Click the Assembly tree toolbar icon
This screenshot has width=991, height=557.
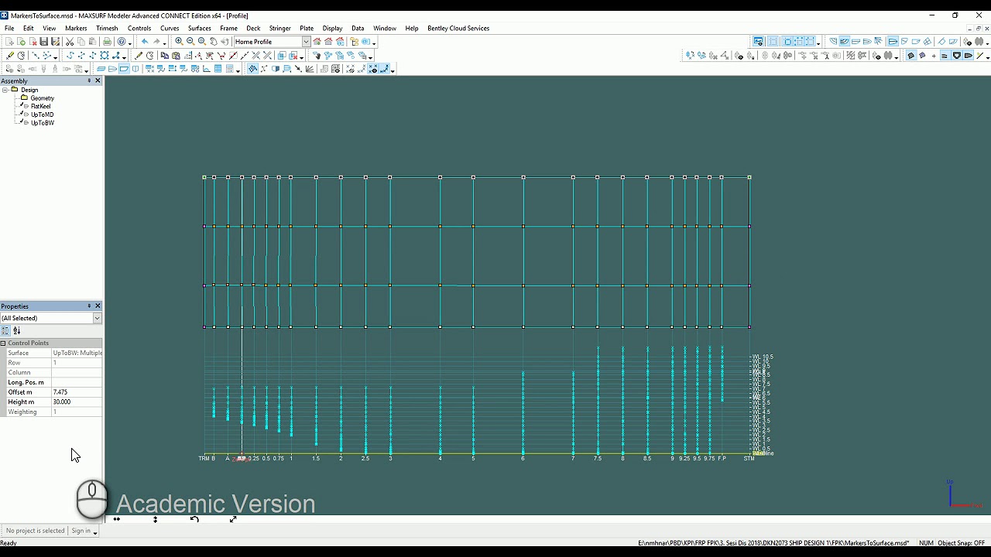[x=355, y=41]
